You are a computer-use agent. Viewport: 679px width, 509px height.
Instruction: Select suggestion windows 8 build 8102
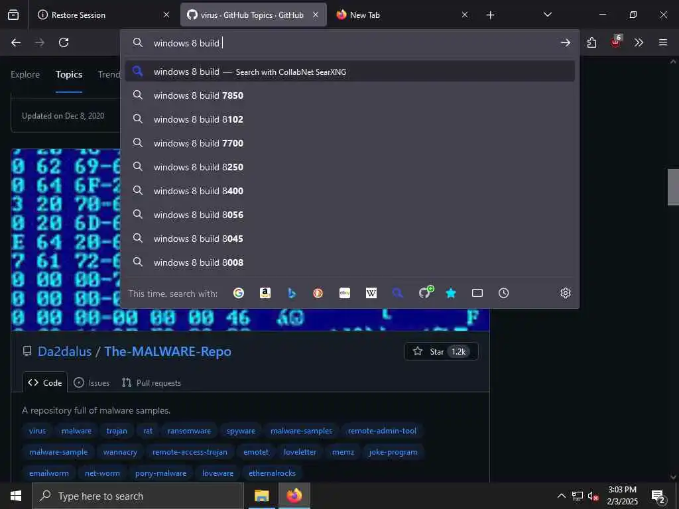coord(350,119)
